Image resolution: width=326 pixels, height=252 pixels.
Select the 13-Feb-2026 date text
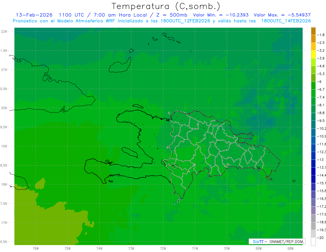point(34,15)
